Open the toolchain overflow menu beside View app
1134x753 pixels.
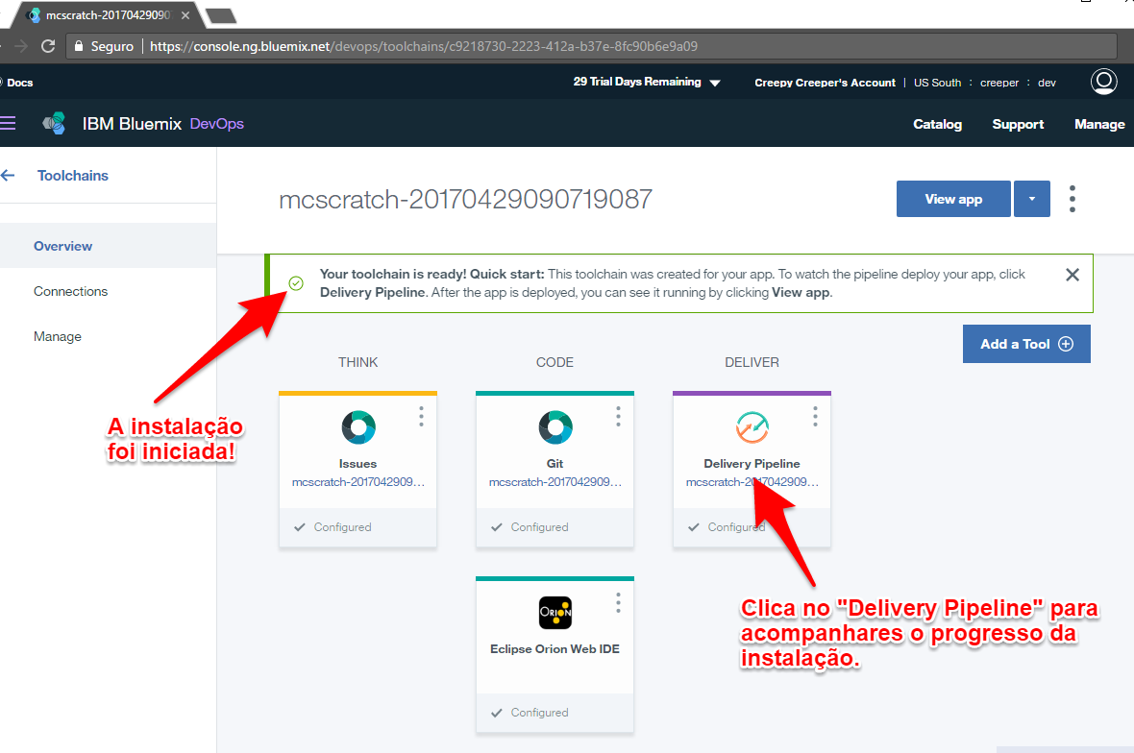tap(1072, 199)
